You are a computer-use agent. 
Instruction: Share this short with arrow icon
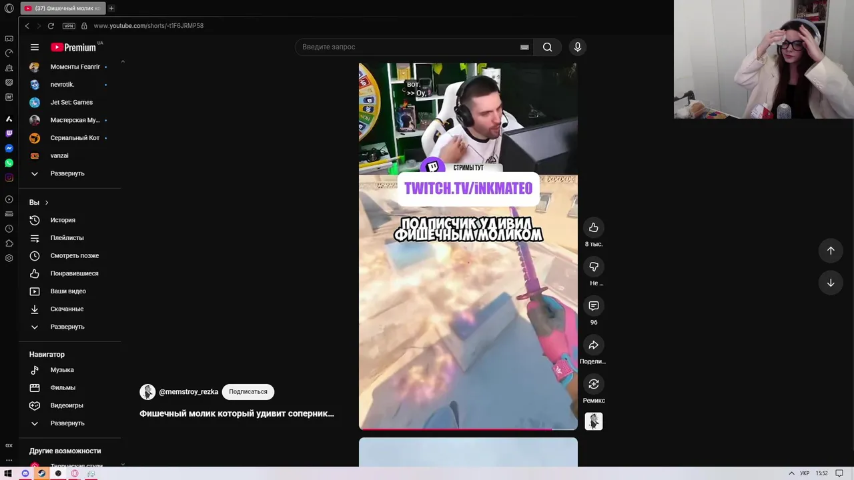tap(594, 345)
